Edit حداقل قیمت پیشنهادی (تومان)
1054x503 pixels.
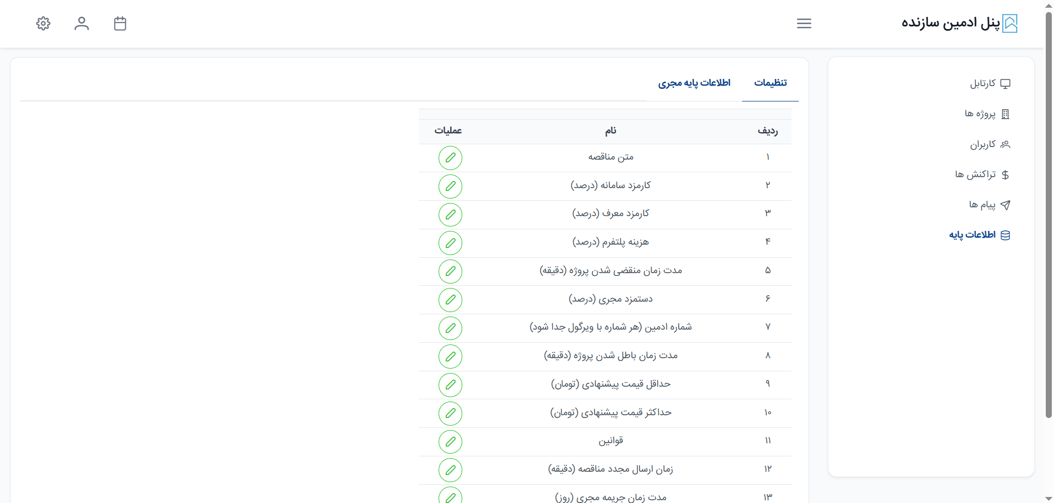coord(450,385)
